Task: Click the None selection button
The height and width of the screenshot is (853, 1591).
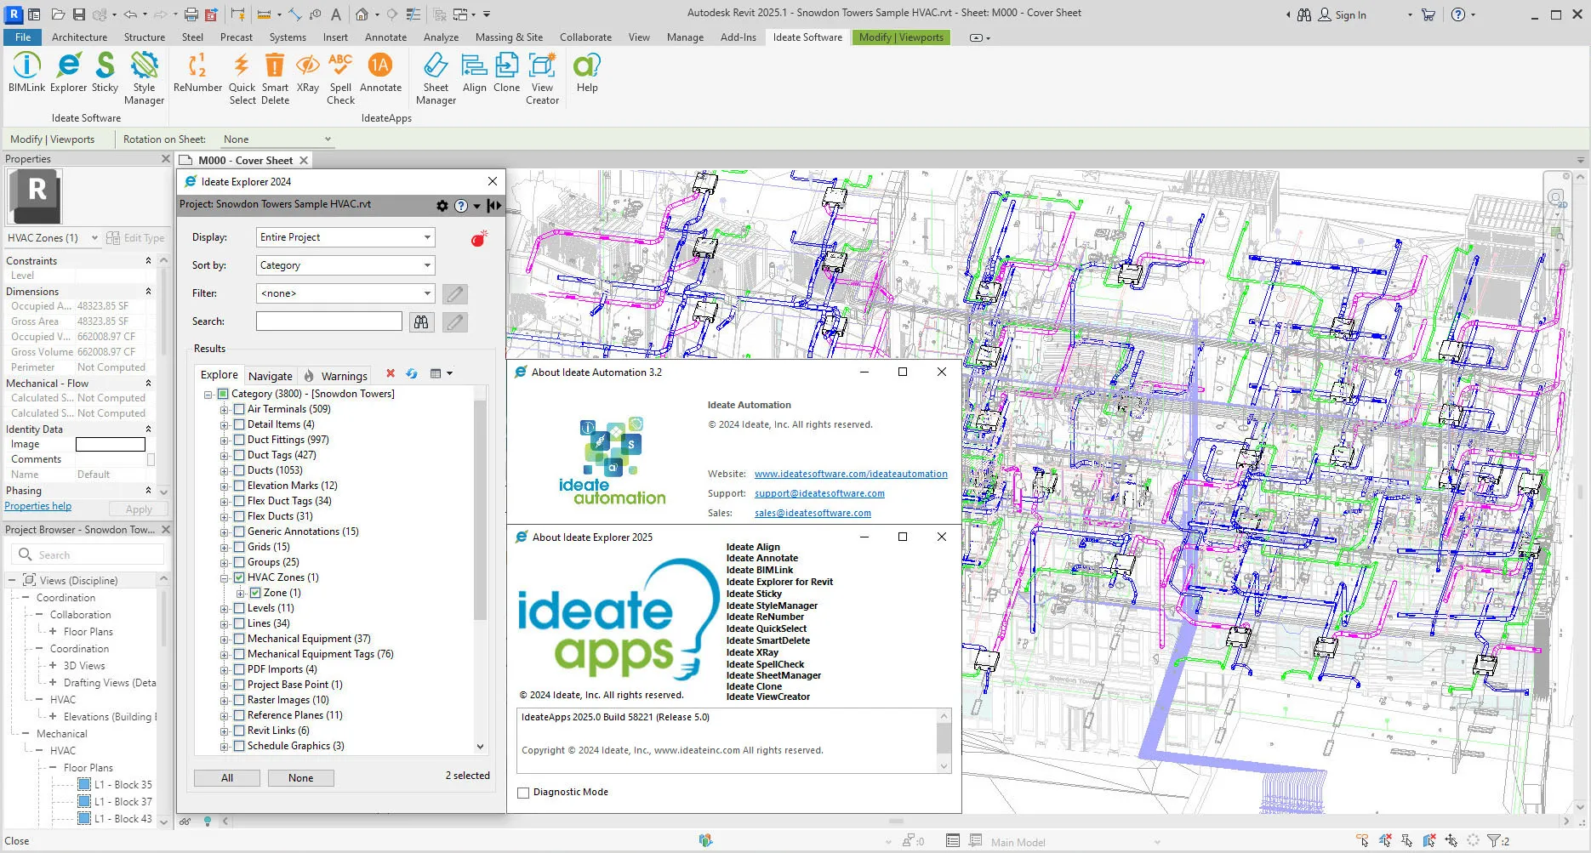Action: [300, 778]
